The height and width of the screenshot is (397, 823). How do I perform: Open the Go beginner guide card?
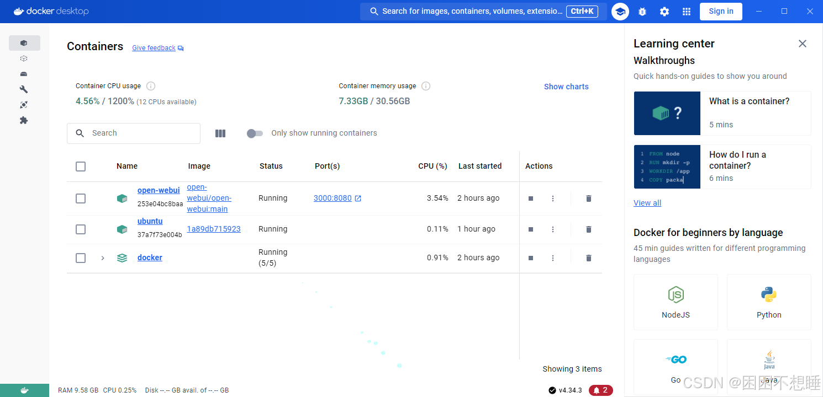click(676, 367)
